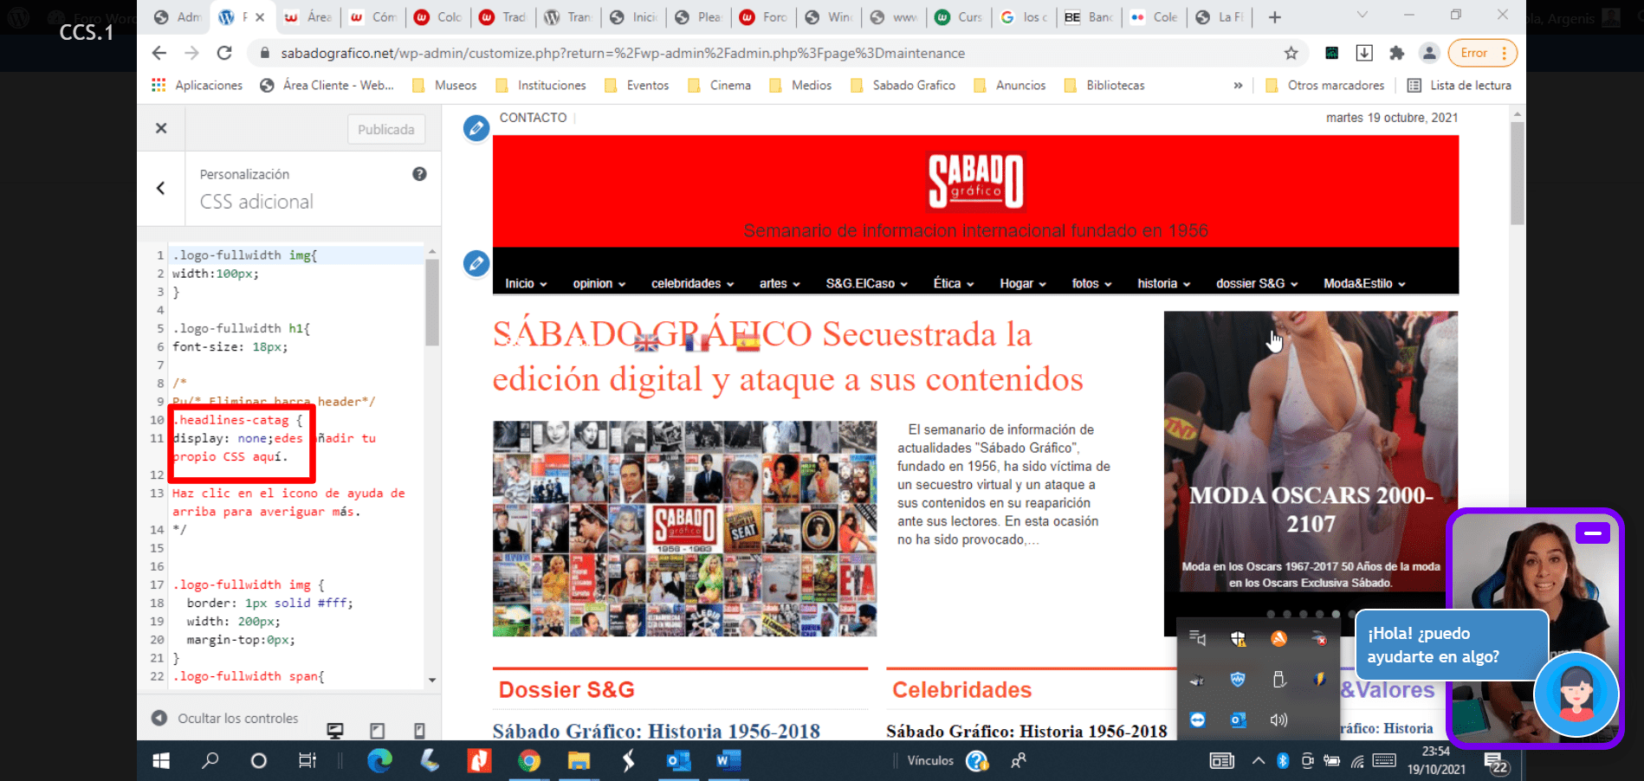
Task: Click the magazine covers collage thumbnail
Action: 684,528
